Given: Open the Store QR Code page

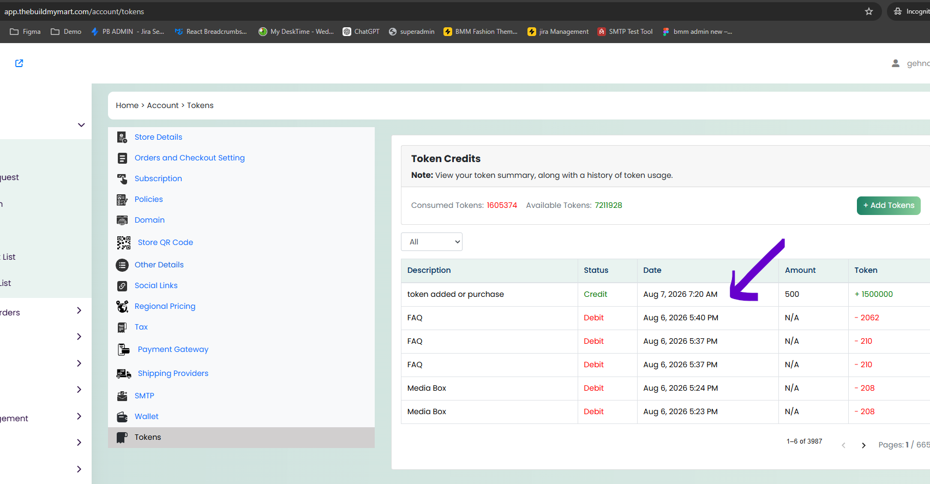Looking at the screenshot, I should tap(165, 242).
